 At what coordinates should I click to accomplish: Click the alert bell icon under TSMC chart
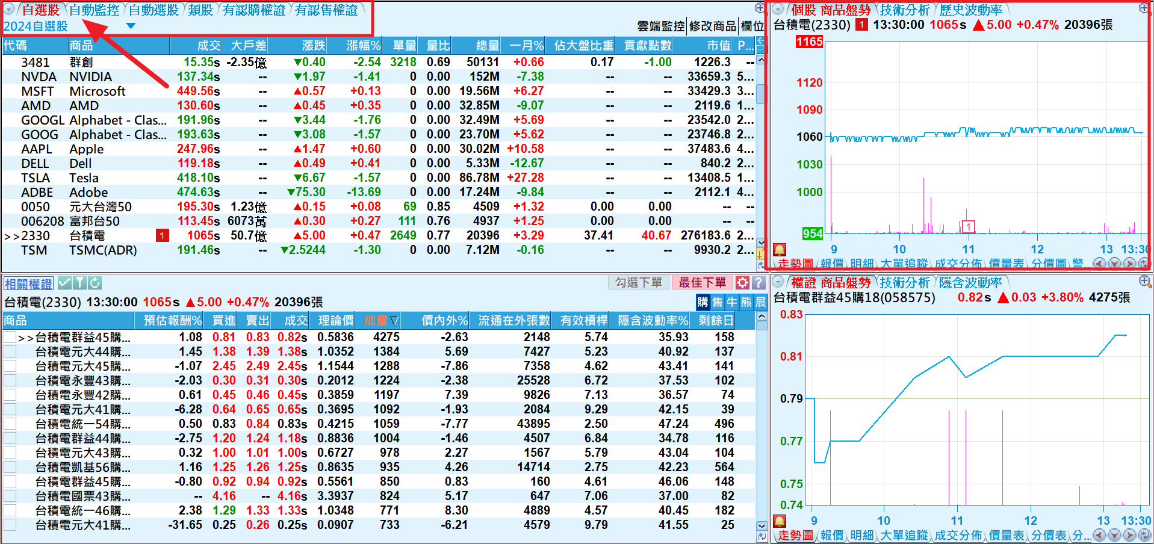click(x=780, y=250)
